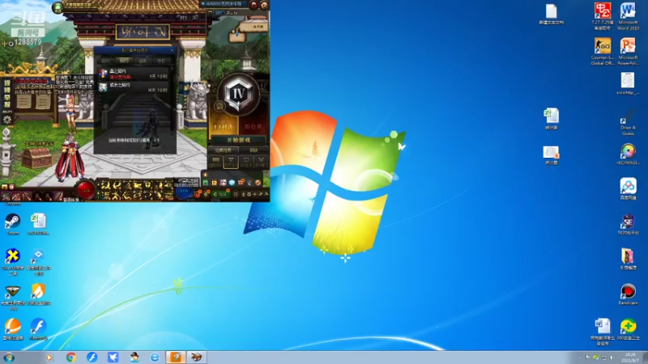Open the Steam desktop shortcut
648x364 pixels.
[x=12, y=223]
